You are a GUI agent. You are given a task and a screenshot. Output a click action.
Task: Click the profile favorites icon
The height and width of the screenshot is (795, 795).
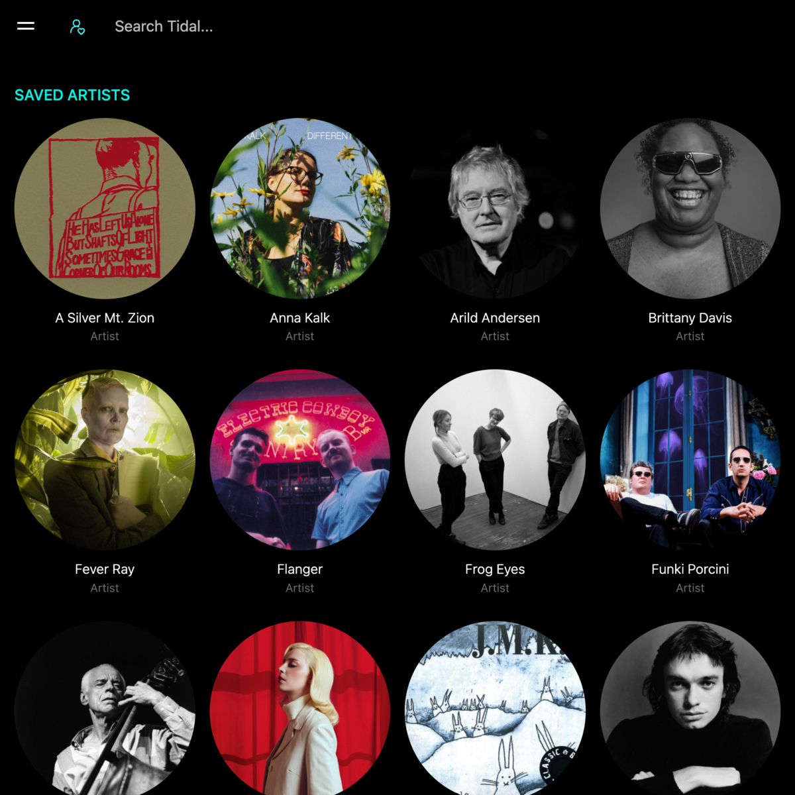tap(78, 26)
